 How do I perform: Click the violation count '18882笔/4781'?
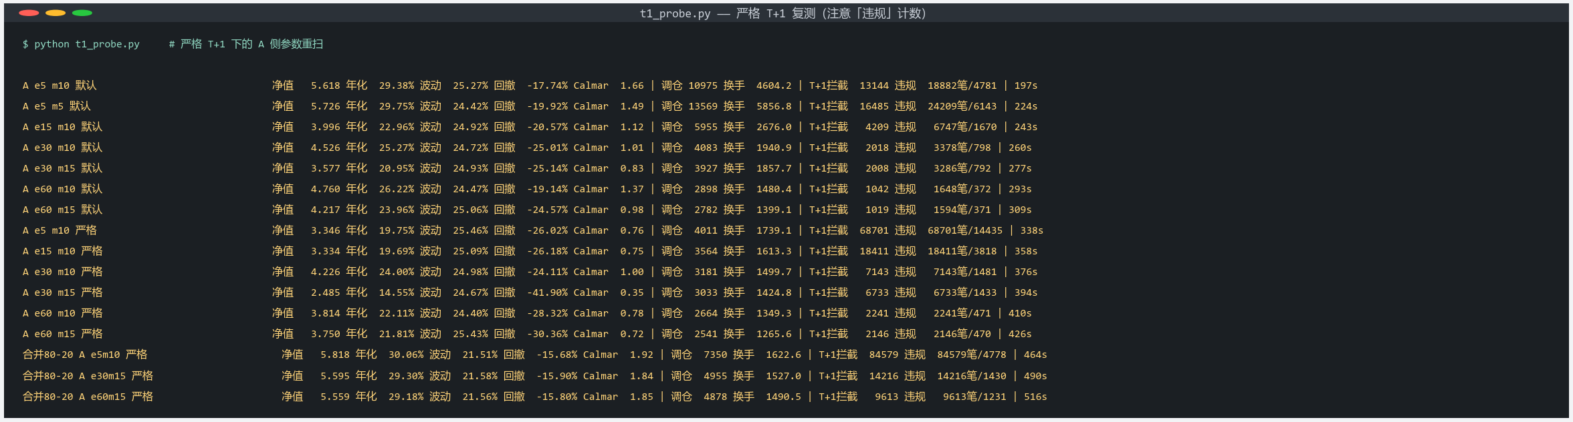[962, 85]
